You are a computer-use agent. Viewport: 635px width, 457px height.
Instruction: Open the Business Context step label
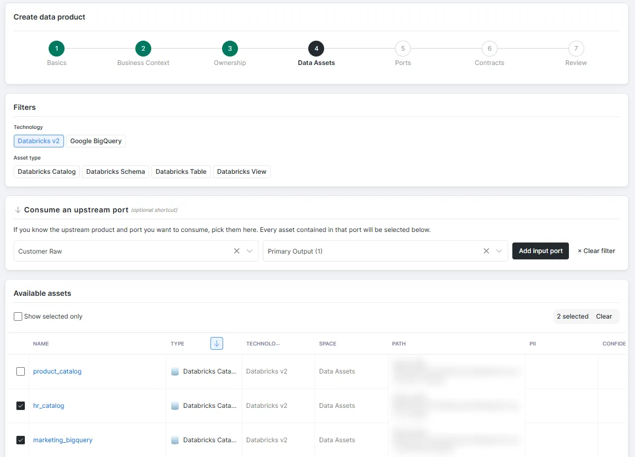[x=143, y=63]
